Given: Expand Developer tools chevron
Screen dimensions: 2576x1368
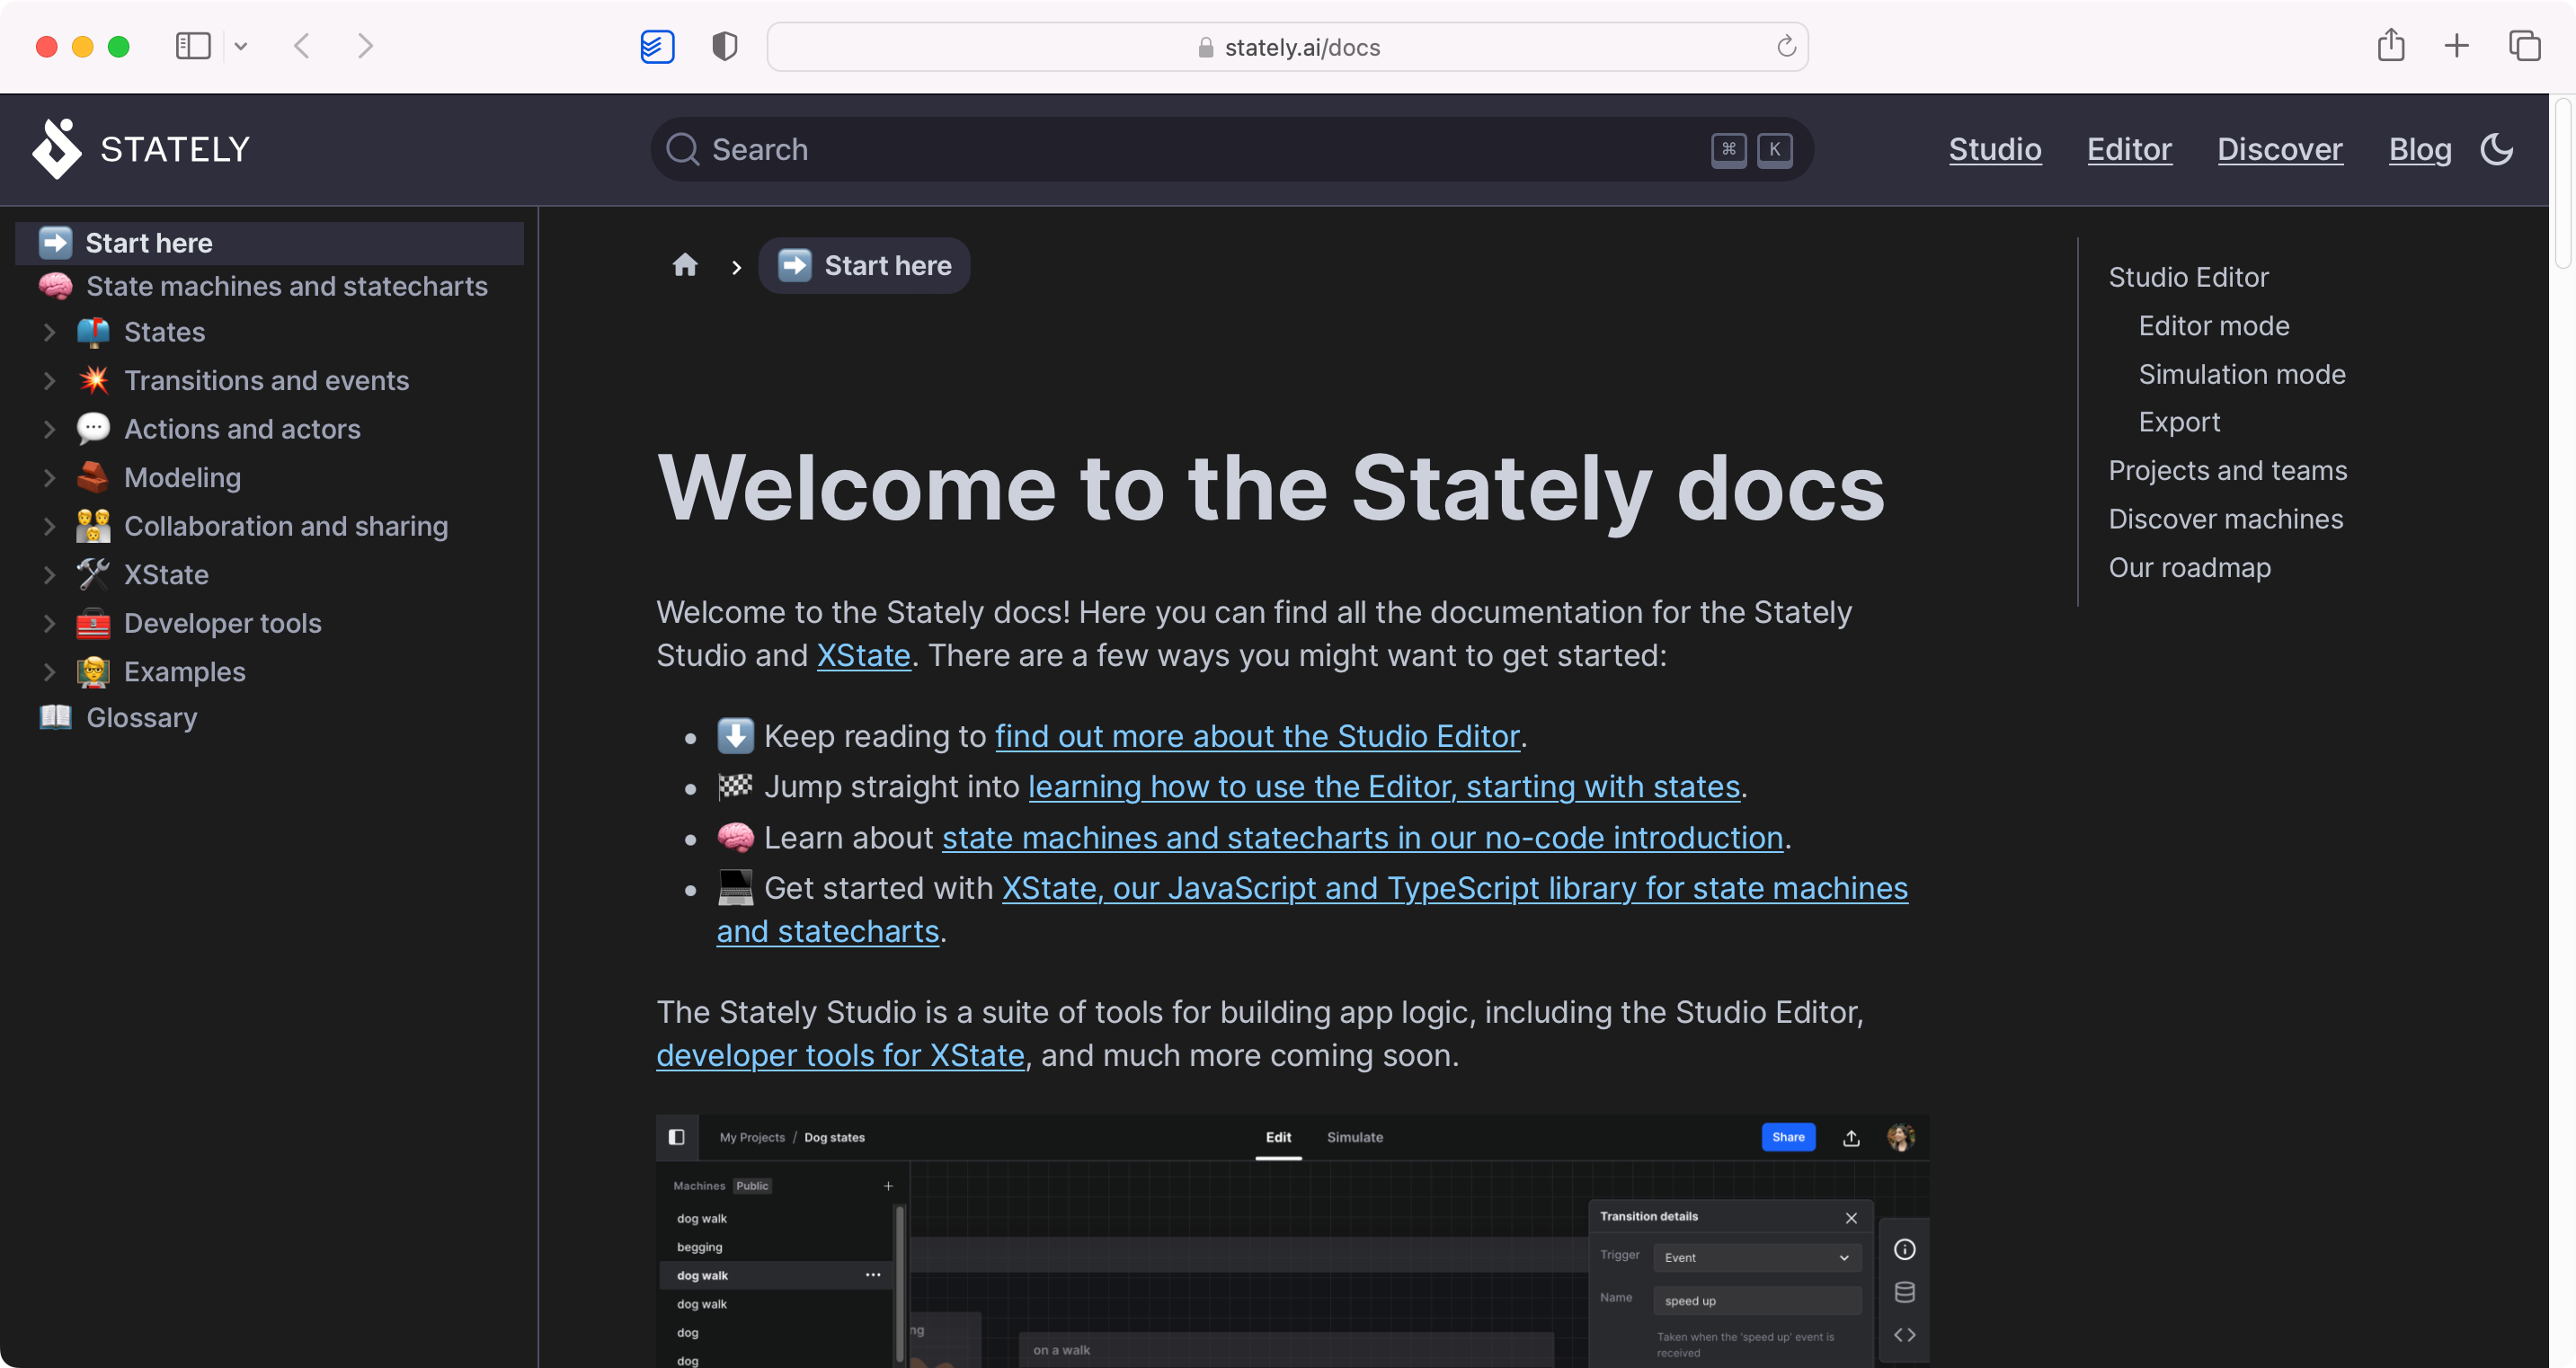Looking at the screenshot, I should coord(48,623).
